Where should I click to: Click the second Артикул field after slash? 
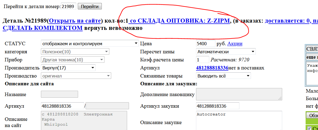(x=107, y=106)
